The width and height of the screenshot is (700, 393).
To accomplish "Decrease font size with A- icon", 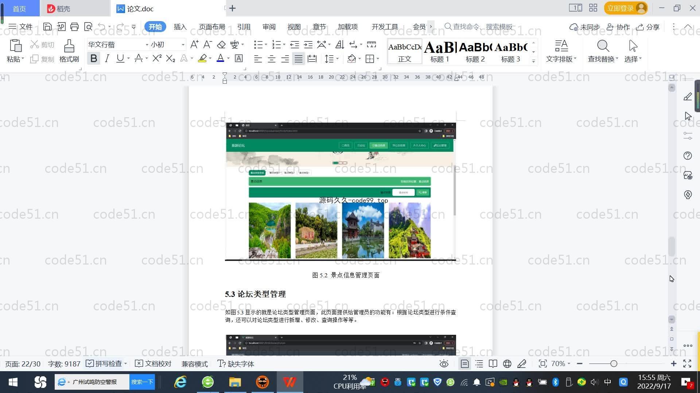I will coord(207,44).
